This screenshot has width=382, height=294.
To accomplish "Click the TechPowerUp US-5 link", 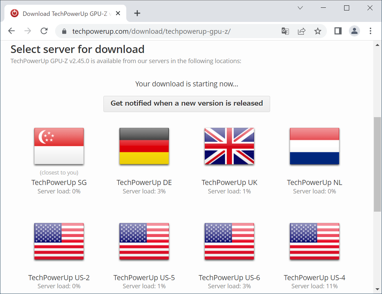I will [144, 277].
